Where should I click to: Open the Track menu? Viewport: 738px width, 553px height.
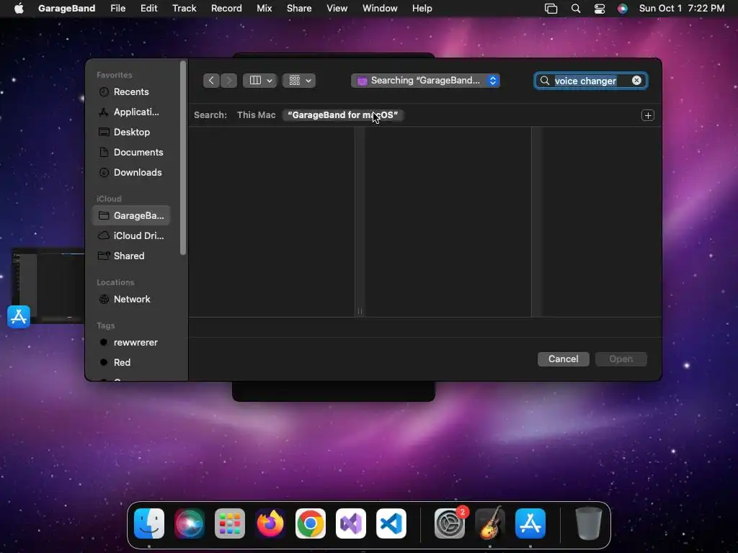coord(184,9)
